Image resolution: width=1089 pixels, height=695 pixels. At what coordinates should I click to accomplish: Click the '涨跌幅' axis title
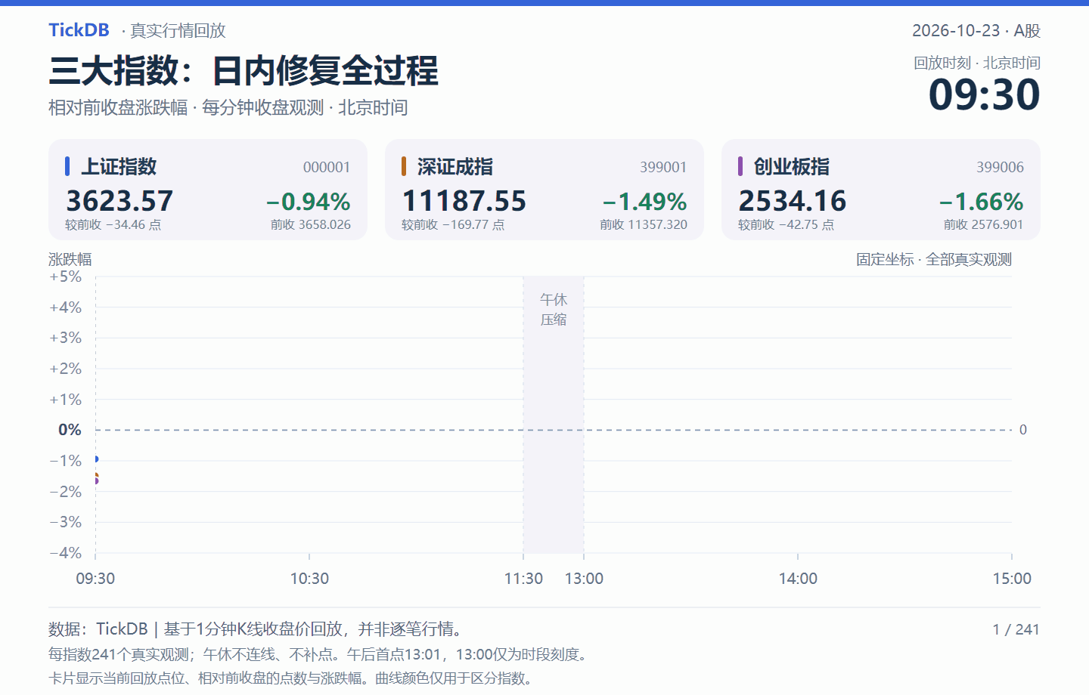pyautogui.click(x=70, y=259)
